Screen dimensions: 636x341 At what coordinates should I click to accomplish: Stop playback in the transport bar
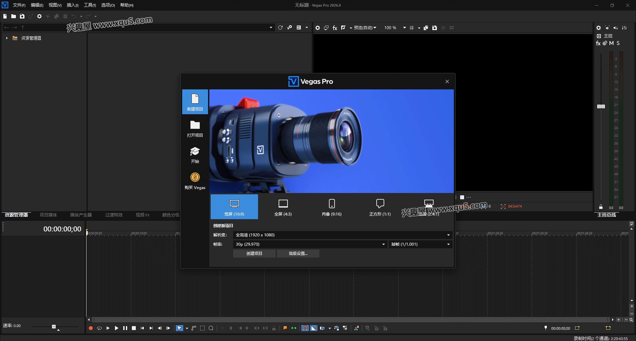(x=134, y=328)
